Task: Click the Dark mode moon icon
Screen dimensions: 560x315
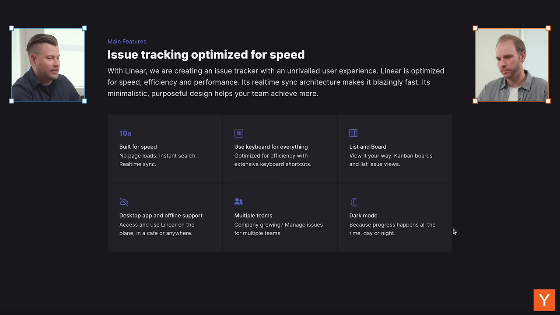Action: 353,202
